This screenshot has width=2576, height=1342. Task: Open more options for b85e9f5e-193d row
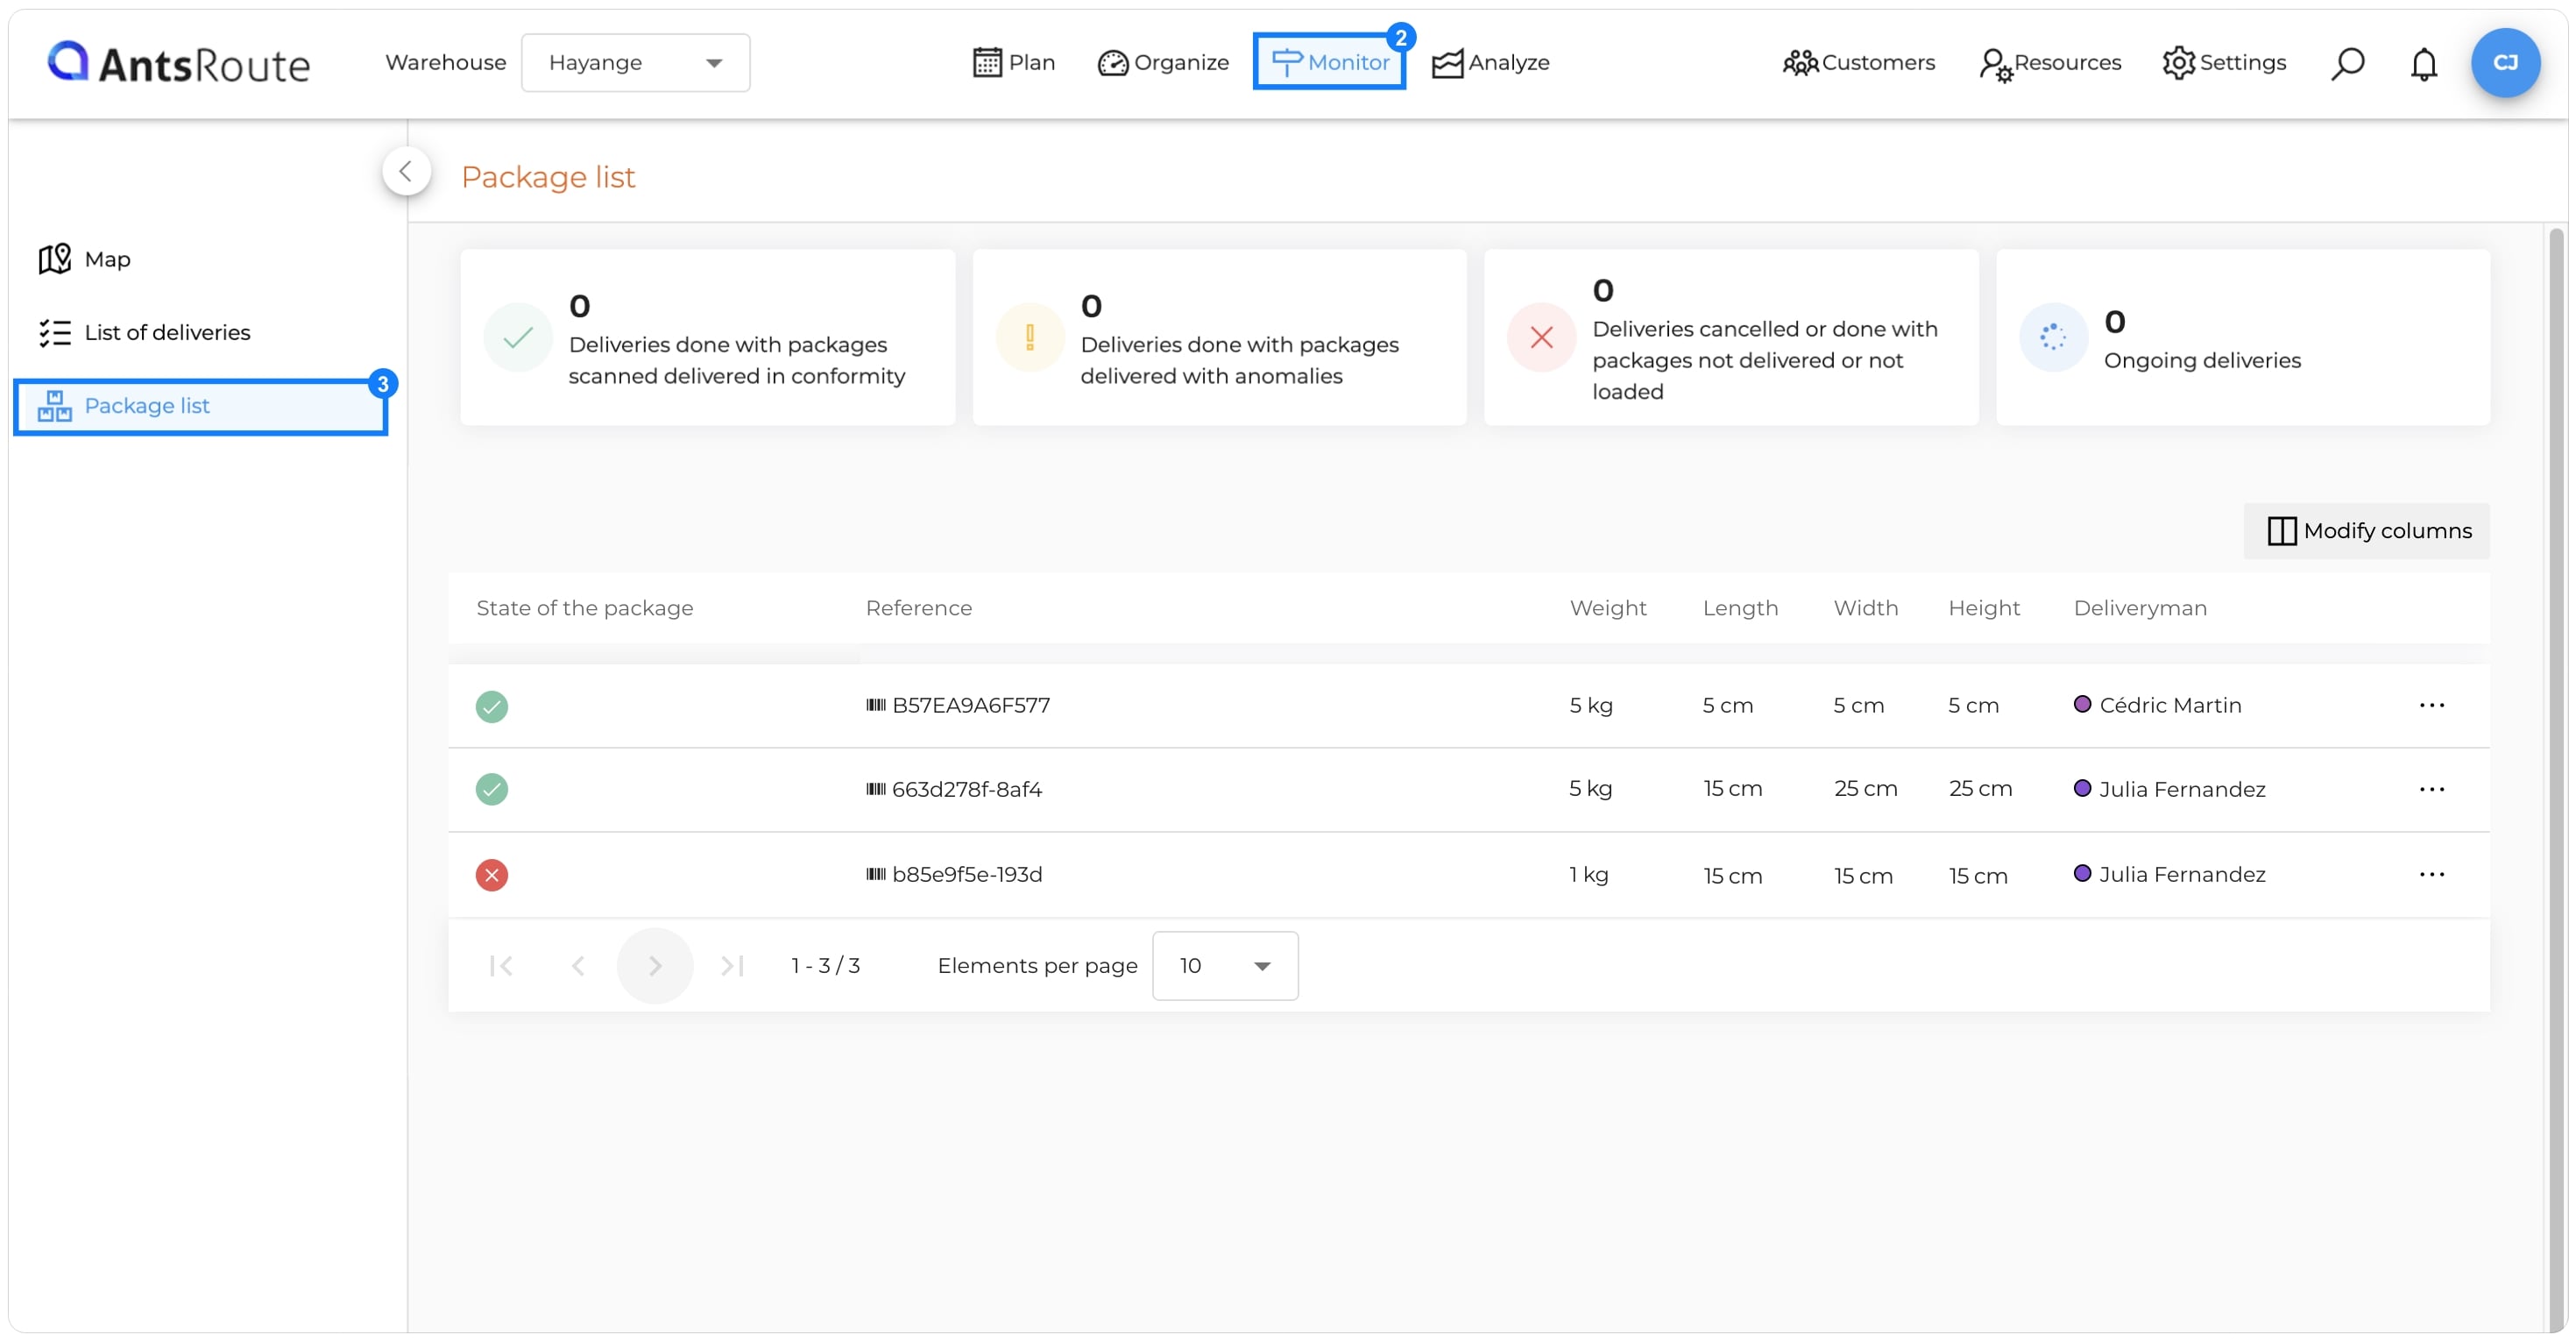2432,875
